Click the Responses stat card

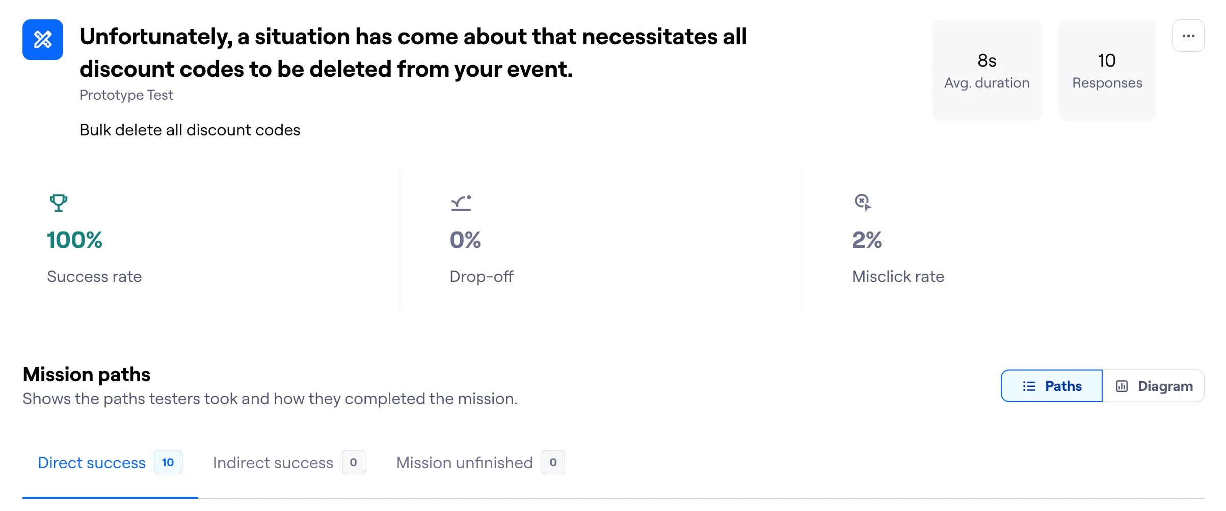click(x=1107, y=70)
